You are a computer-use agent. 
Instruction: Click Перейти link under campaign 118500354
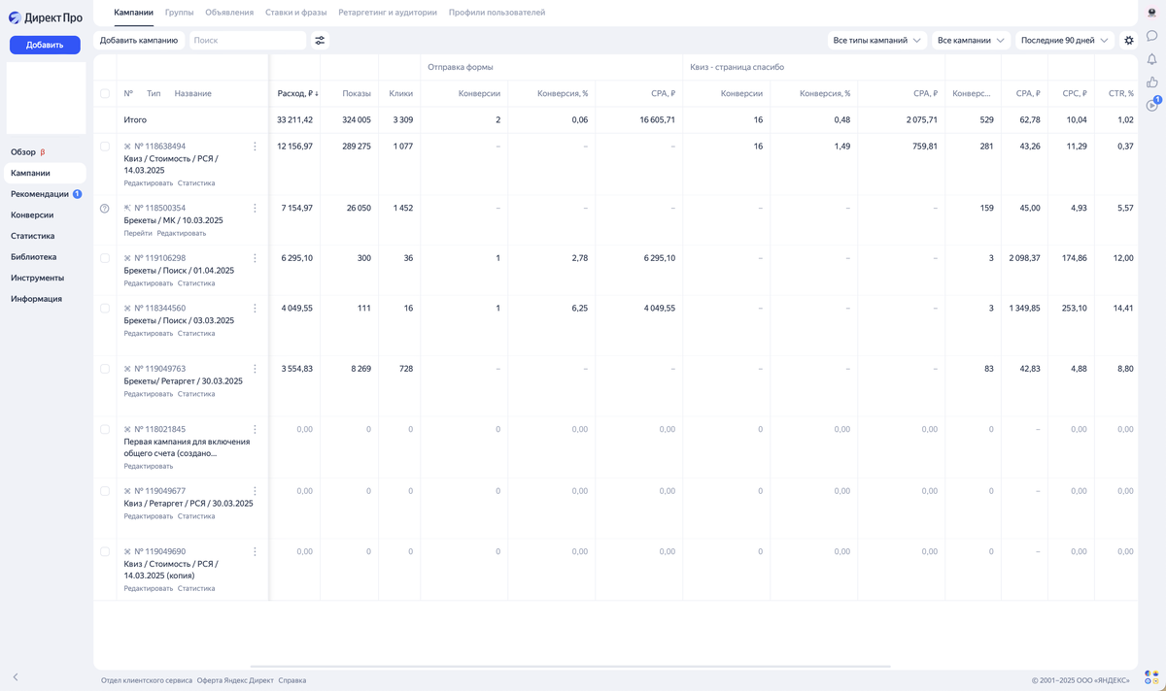138,233
